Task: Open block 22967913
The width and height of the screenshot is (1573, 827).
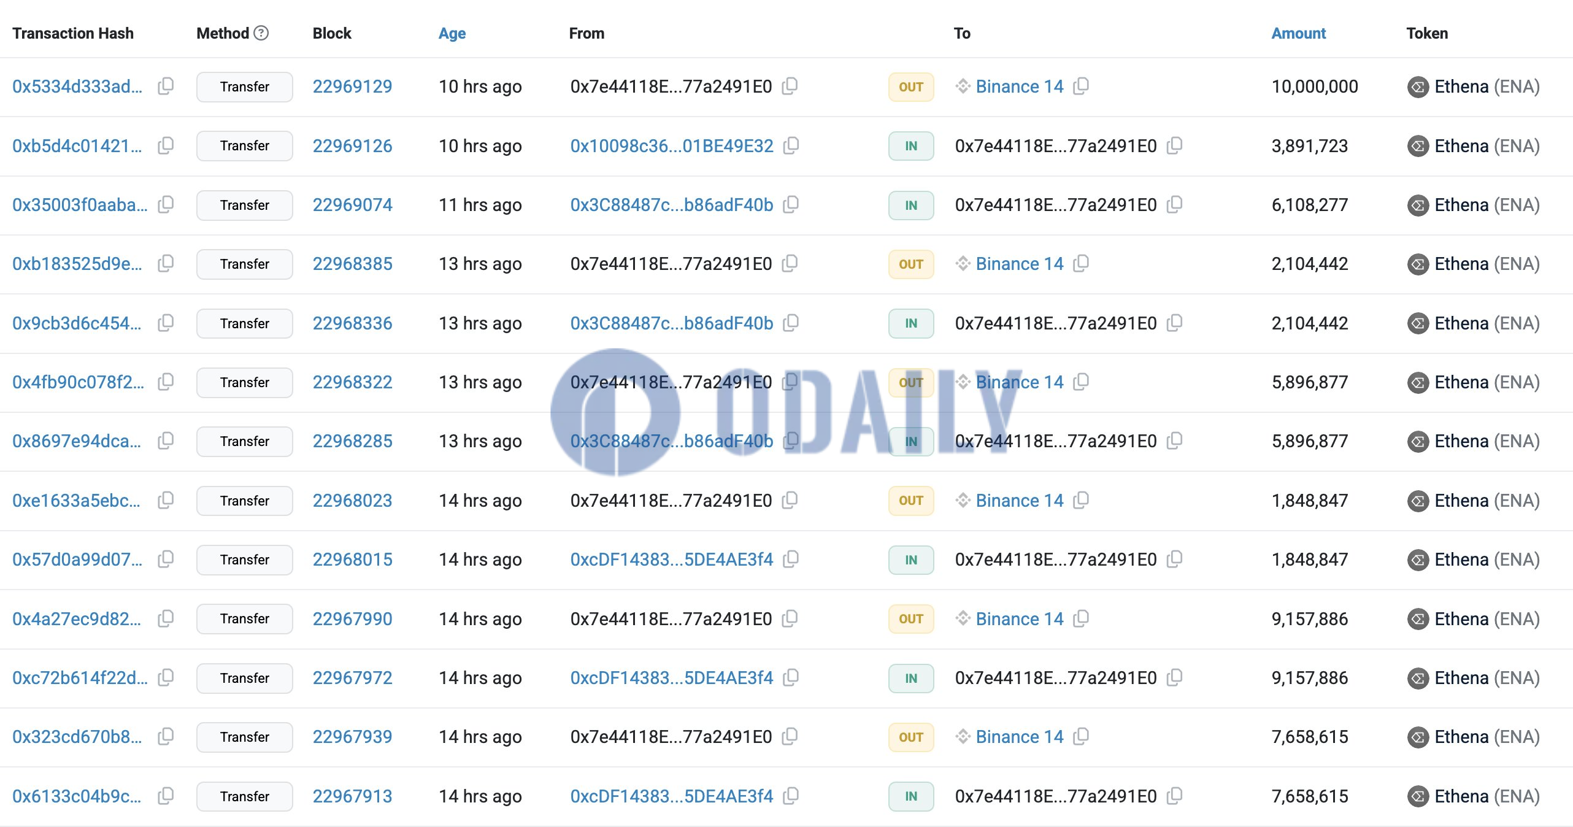Action: [x=352, y=796]
